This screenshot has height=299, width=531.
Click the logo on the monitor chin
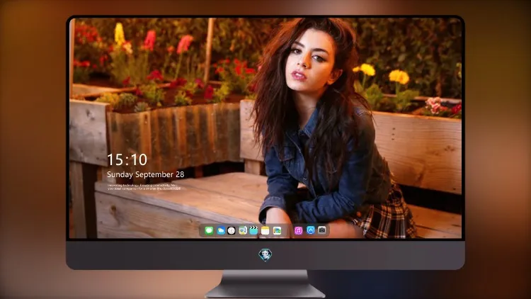click(x=265, y=255)
